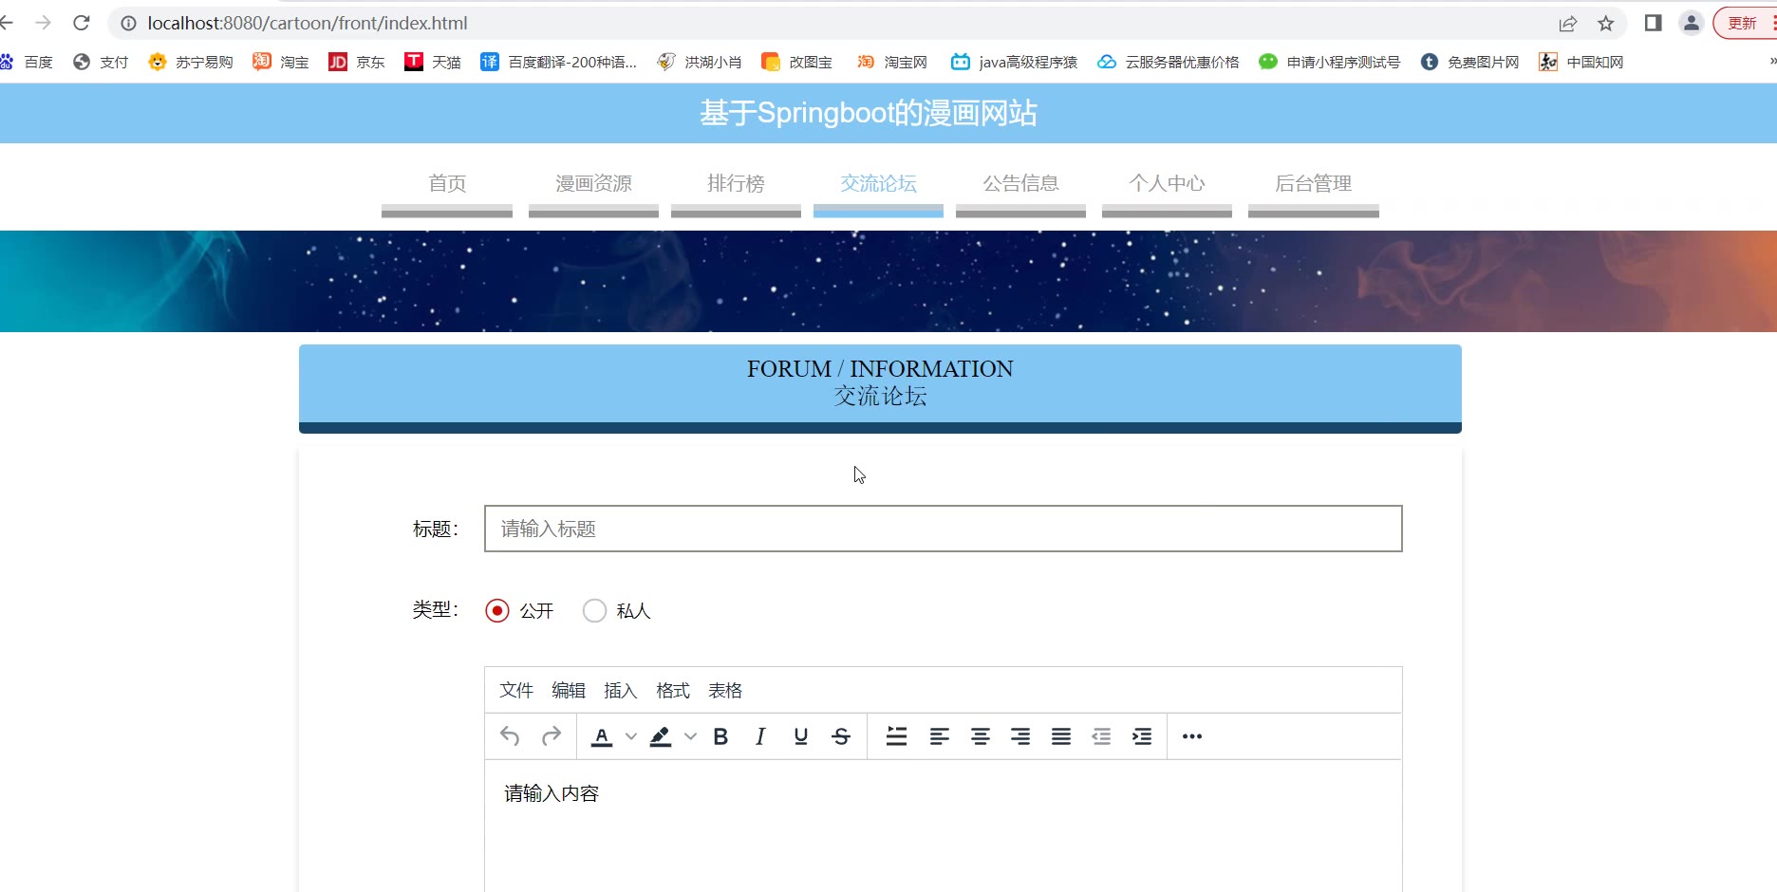Open the line height tool

[x=896, y=736]
